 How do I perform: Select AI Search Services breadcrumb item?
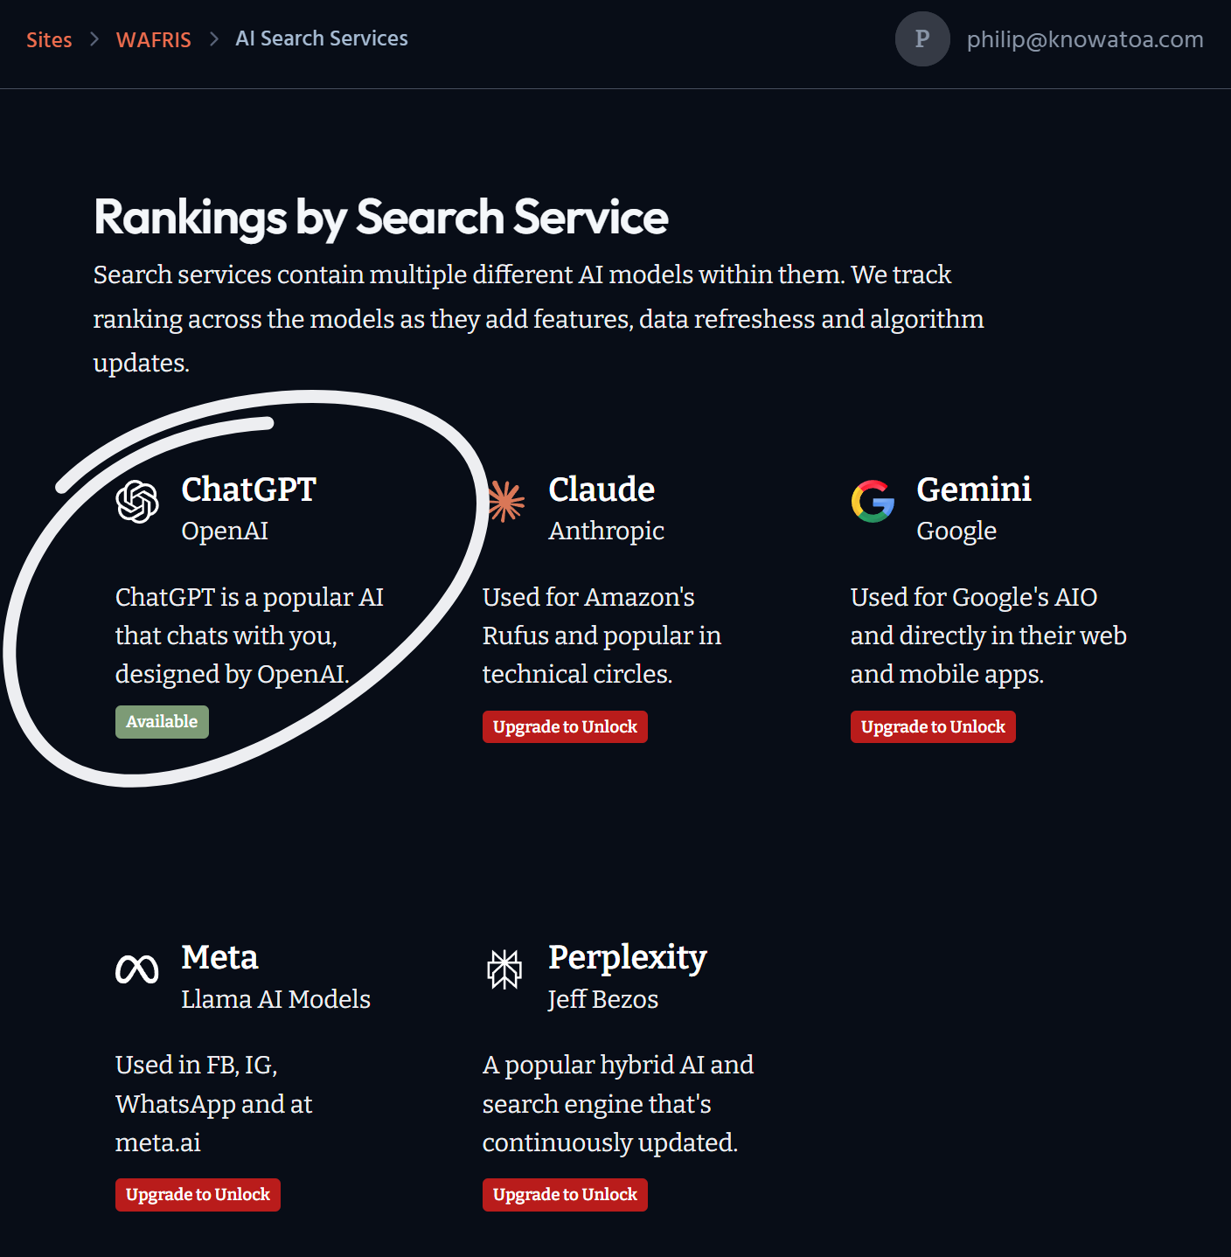pos(322,38)
